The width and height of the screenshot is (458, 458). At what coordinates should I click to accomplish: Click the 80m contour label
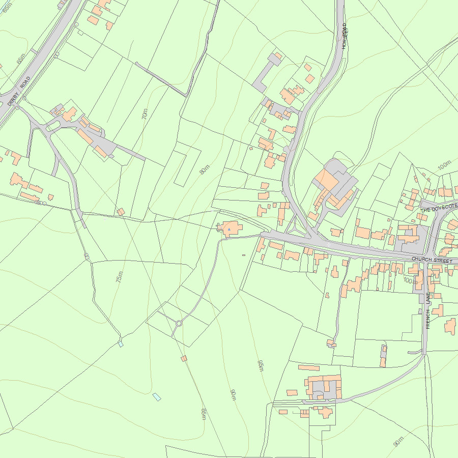point(205,169)
